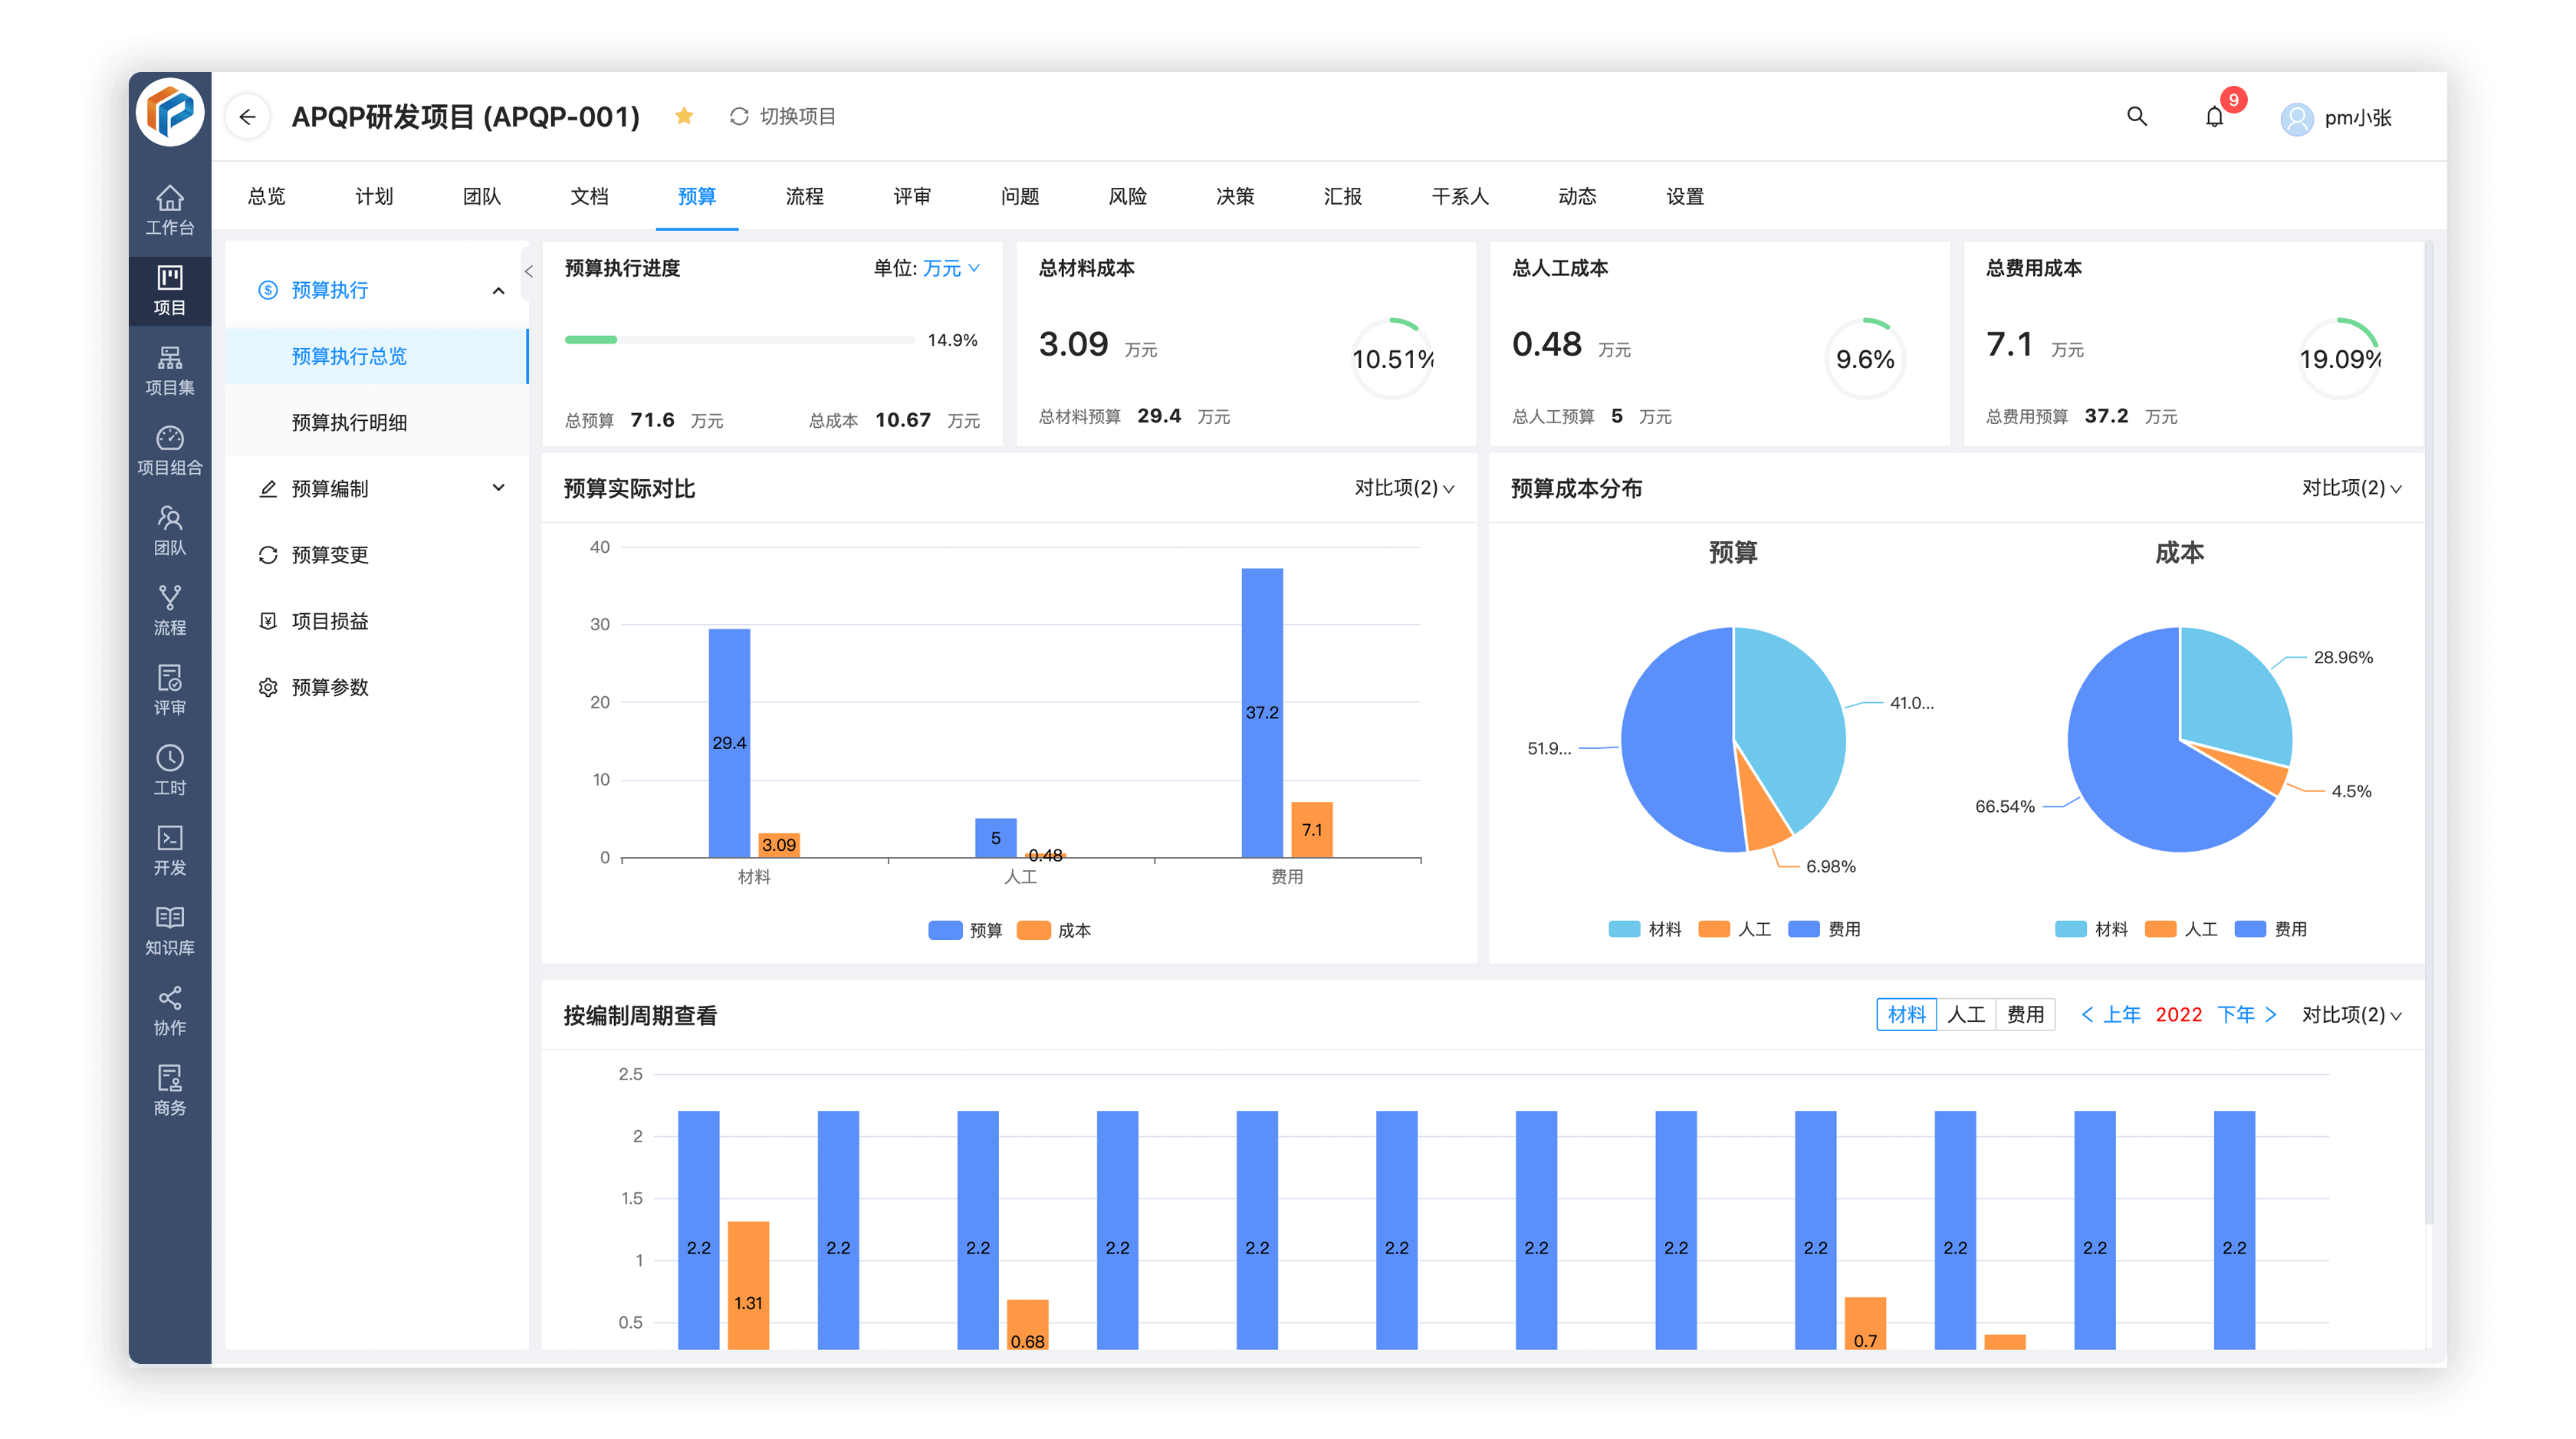The image size is (2576, 1439).
Task: Open the 汇报 top tab
Action: (1342, 196)
